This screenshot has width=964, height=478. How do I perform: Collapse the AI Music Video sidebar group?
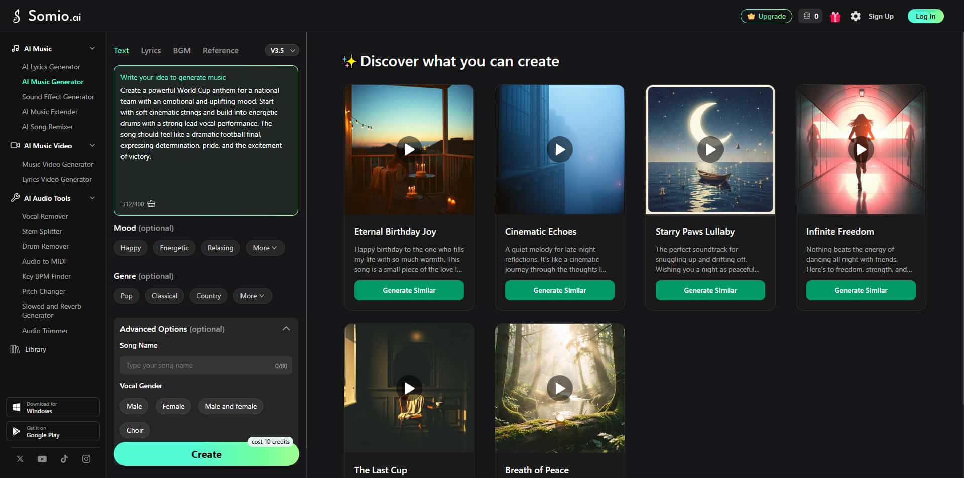point(92,145)
